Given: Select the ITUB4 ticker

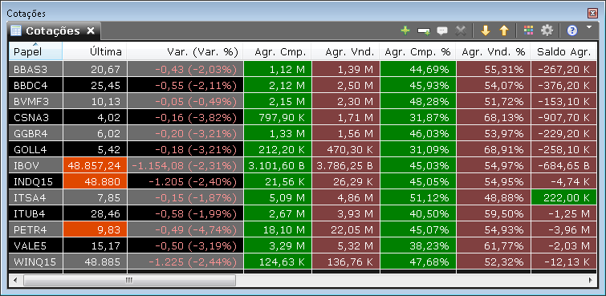Looking at the screenshot, I should (x=31, y=213).
